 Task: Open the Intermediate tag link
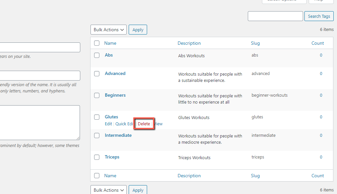[118, 135]
